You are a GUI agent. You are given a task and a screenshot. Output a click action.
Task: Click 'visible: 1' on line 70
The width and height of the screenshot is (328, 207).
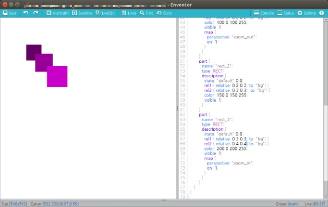[213, 153]
